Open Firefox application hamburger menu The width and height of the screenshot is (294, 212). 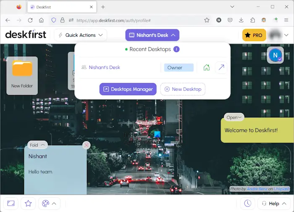pyautogui.click(x=286, y=20)
